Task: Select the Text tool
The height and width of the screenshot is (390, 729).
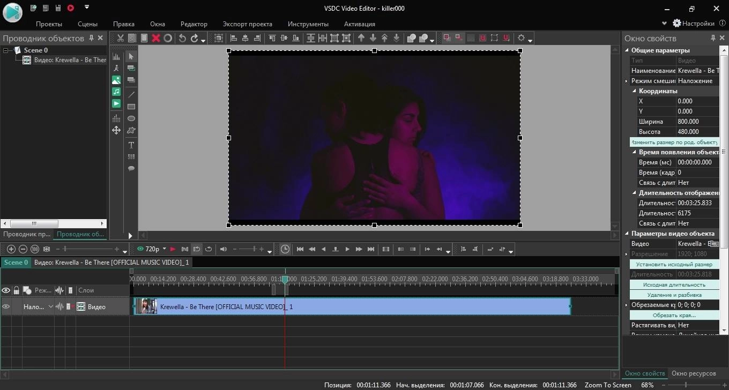Action: [131, 145]
